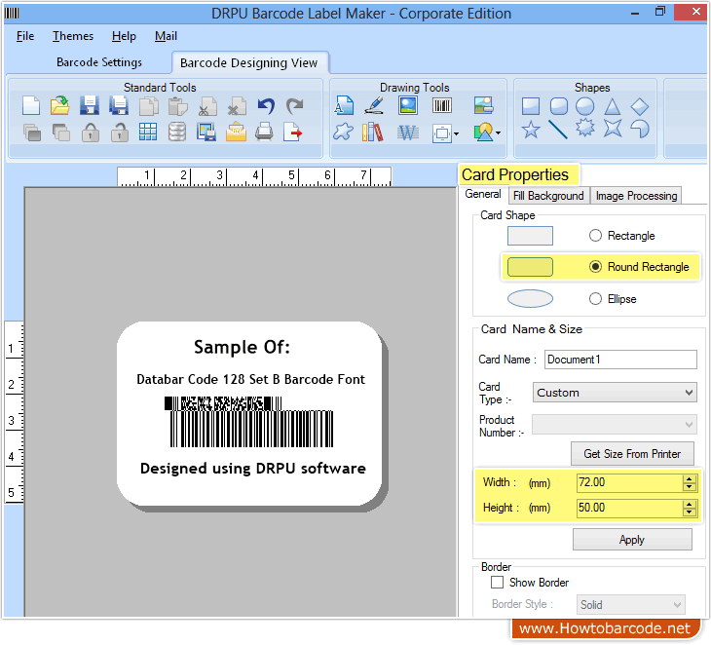The width and height of the screenshot is (711, 645).
Task: Open the image library books icon
Action: point(373,132)
